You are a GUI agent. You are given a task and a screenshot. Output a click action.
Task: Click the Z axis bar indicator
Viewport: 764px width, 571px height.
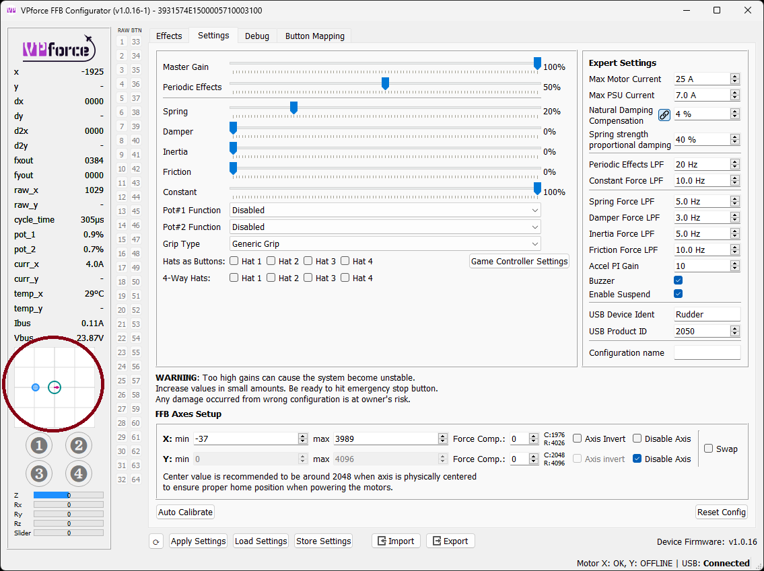coord(68,495)
